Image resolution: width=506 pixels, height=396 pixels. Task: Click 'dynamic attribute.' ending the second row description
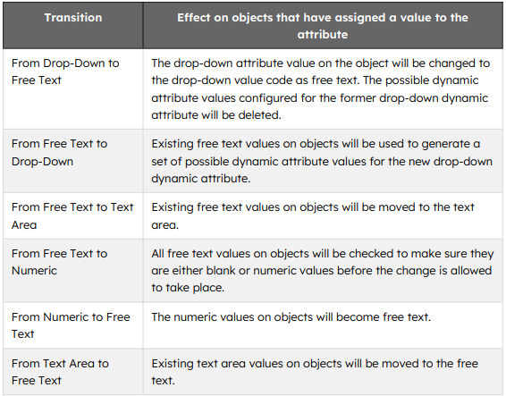coord(201,179)
